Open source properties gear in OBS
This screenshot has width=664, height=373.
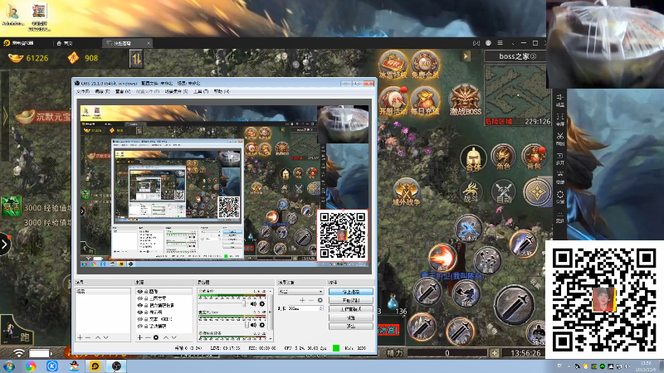pyautogui.click(x=156, y=337)
